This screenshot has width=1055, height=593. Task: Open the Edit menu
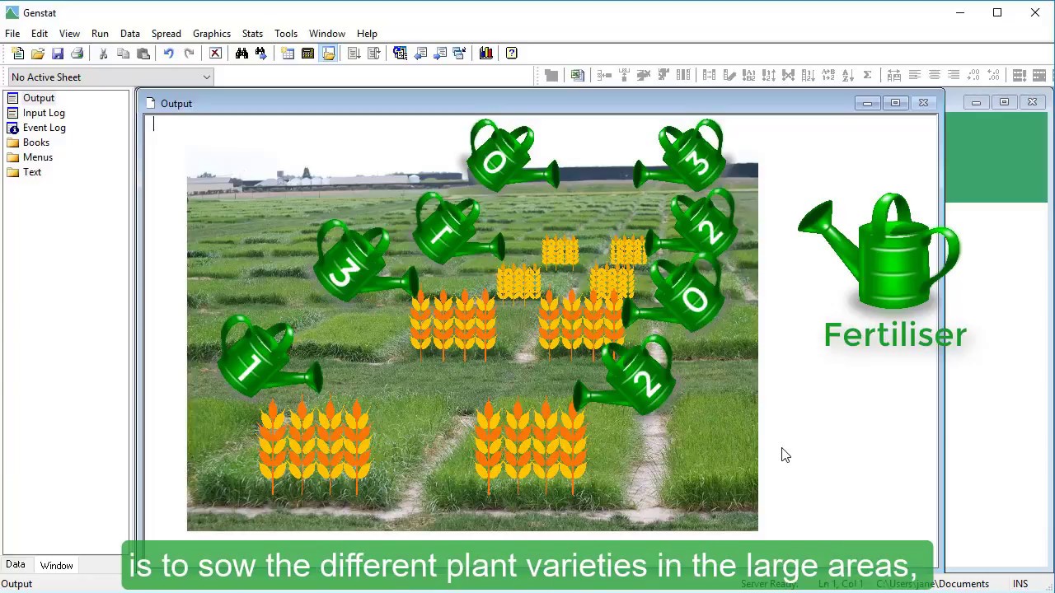coord(40,34)
